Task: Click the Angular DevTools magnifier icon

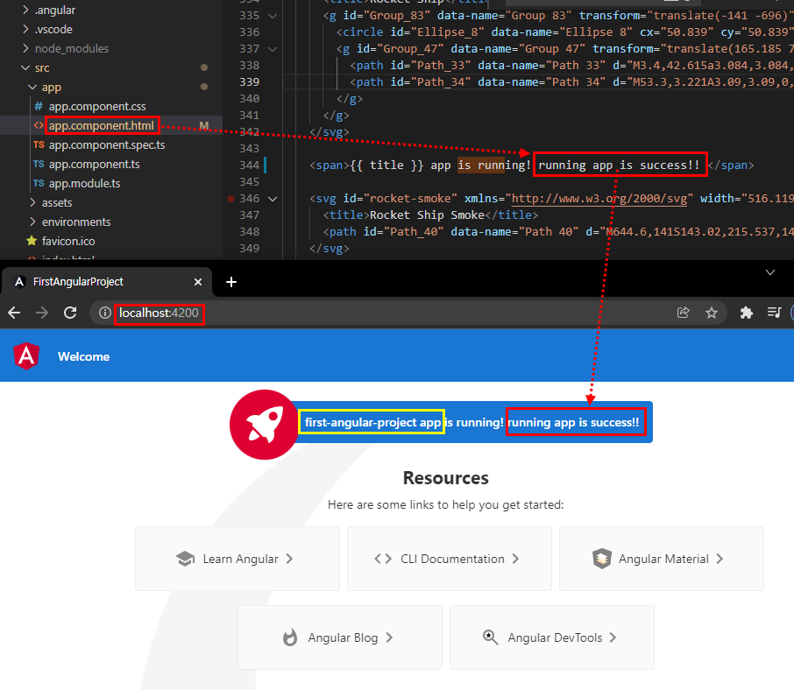Action: click(490, 637)
